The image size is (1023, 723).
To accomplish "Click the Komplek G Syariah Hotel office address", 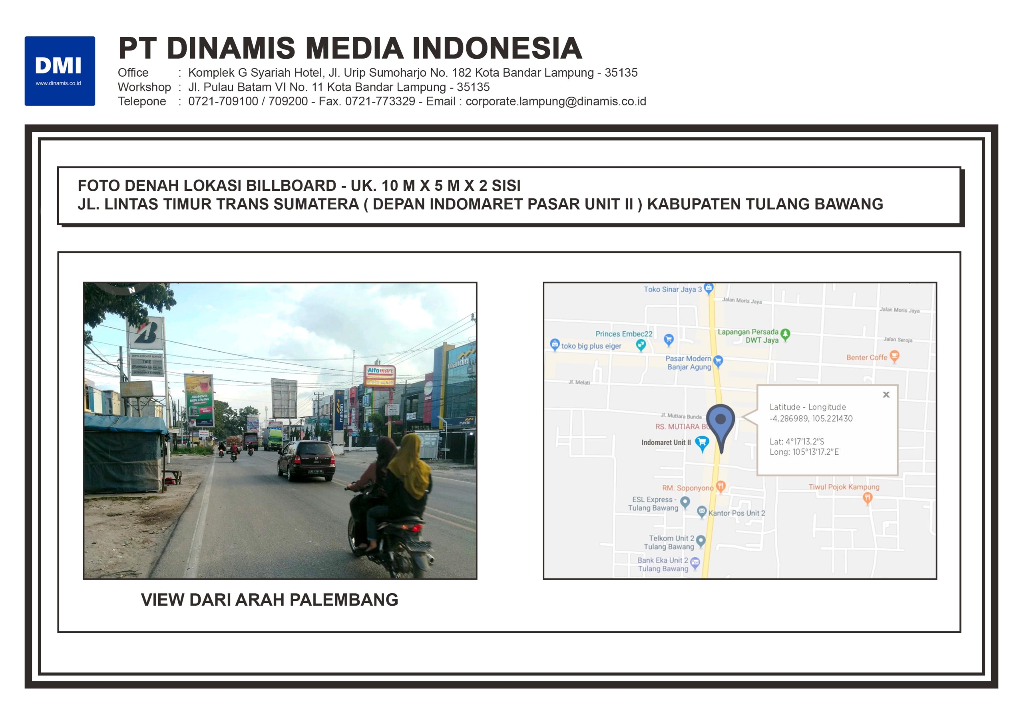I will click(x=412, y=73).
